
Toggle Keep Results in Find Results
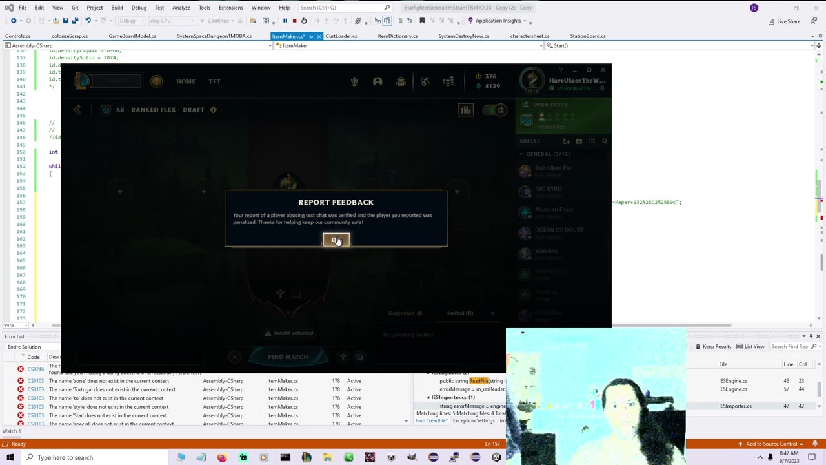[x=713, y=347]
